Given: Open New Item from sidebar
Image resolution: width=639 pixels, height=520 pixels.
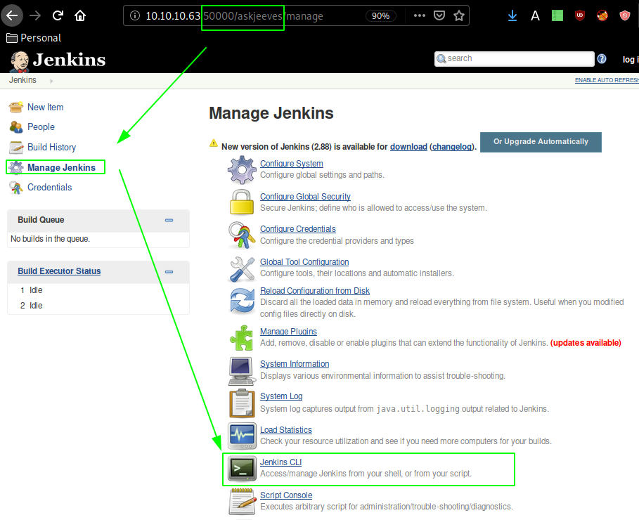Looking at the screenshot, I should pyautogui.click(x=45, y=108).
